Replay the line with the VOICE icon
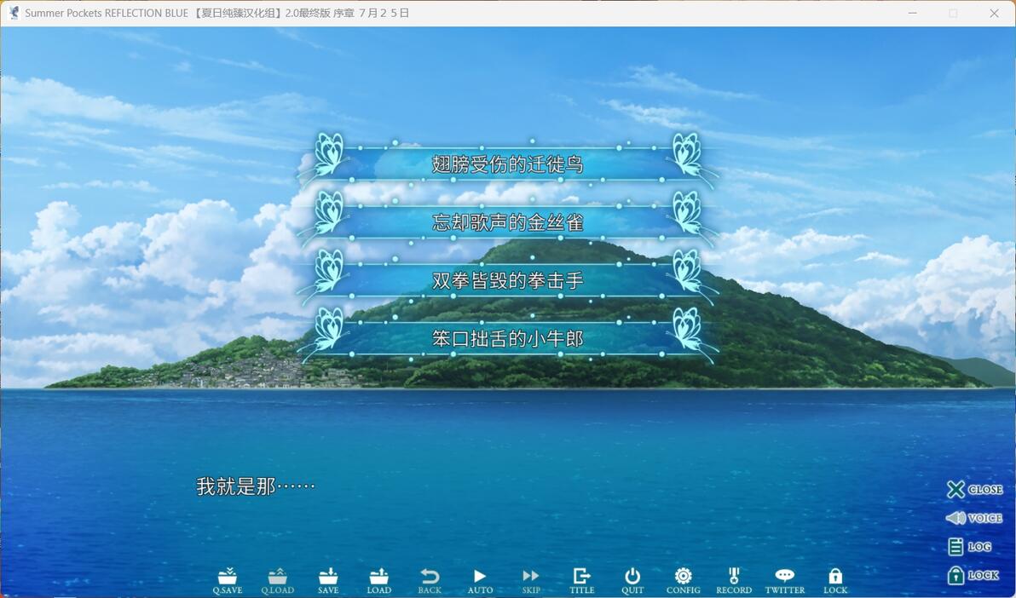 click(974, 518)
